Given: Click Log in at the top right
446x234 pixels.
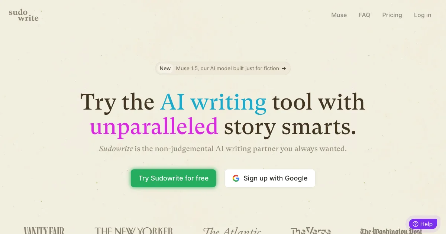Looking at the screenshot, I should click(x=423, y=15).
